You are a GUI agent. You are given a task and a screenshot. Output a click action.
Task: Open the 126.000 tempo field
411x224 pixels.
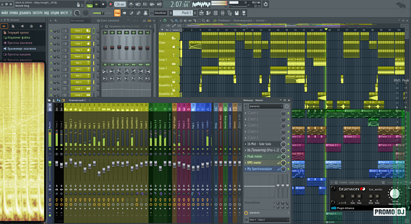click(120, 4)
